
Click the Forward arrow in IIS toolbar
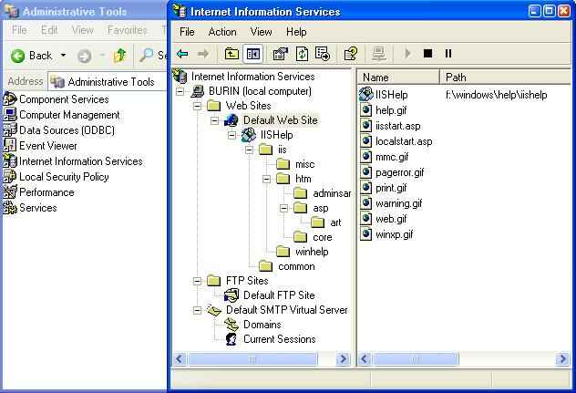point(202,54)
